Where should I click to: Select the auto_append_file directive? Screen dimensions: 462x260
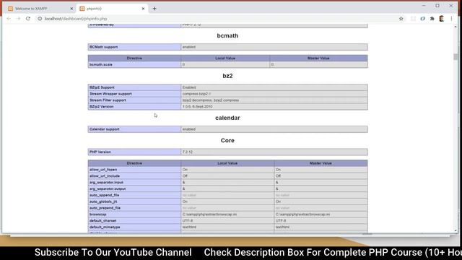coord(104,195)
